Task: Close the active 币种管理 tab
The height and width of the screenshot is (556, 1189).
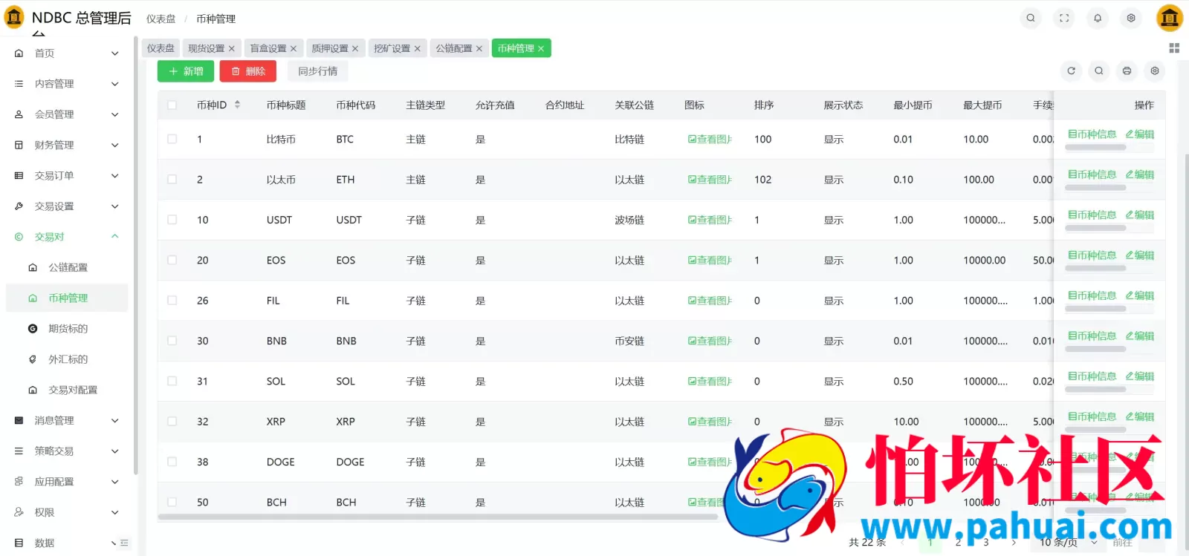Action: [x=541, y=49]
